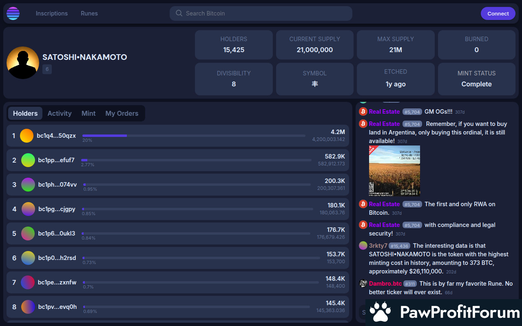This screenshot has height=326, width=522.
Task: Click the avatar of holder bc1pv...evq0h
Action: tap(28, 307)
